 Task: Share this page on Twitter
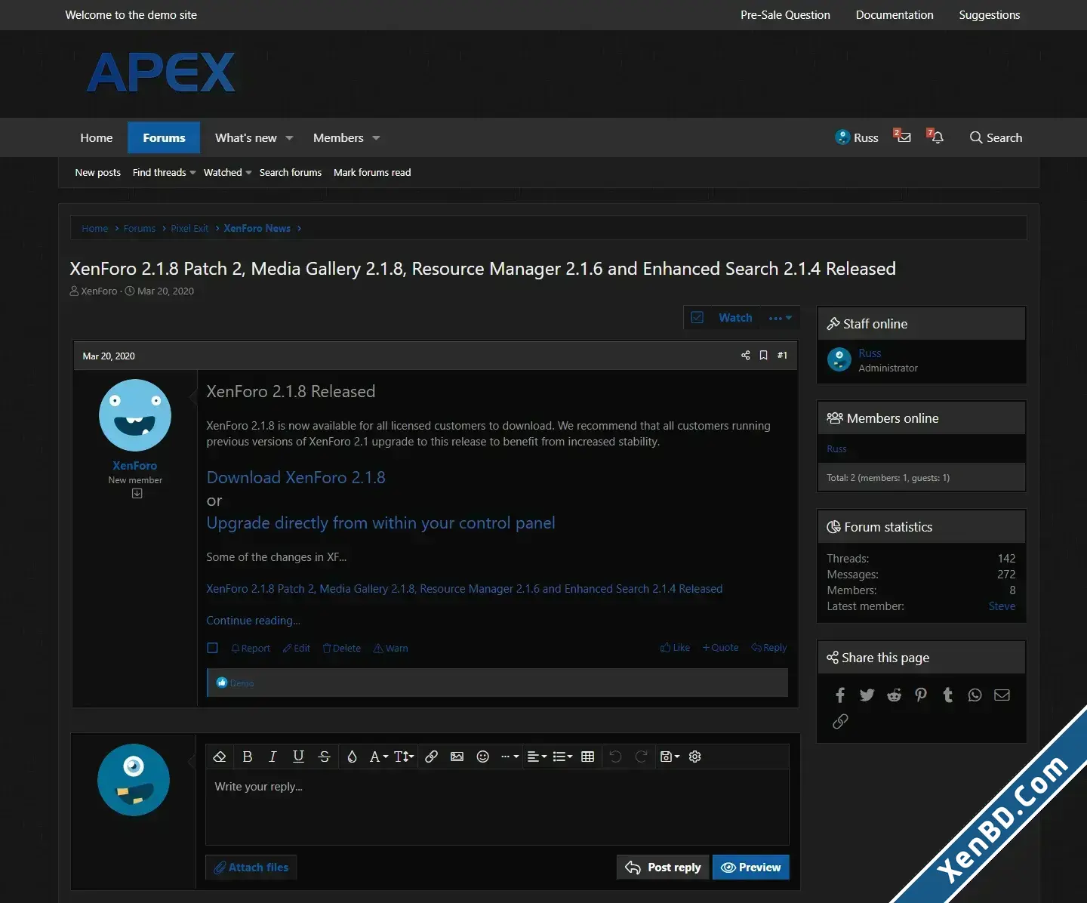point(867,695)
